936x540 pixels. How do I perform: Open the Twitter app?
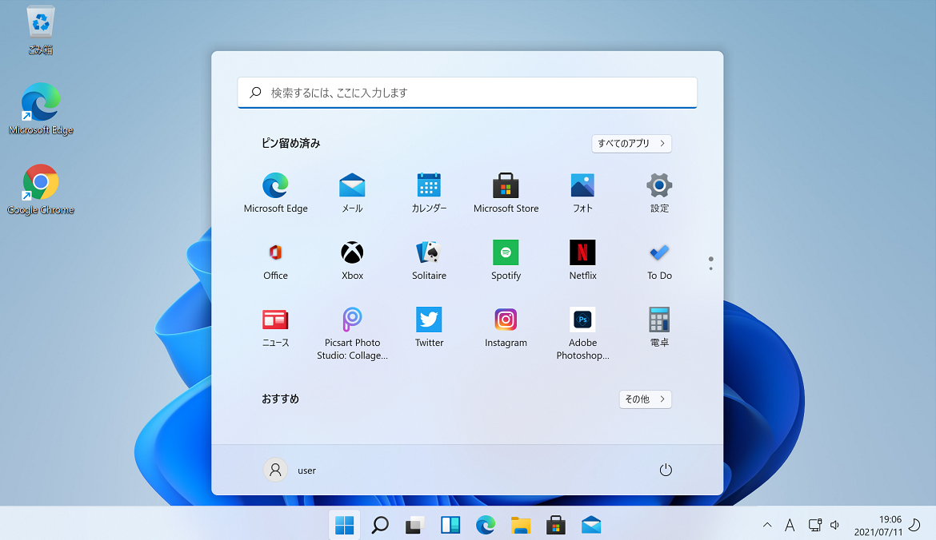click(x=429, y=328)
